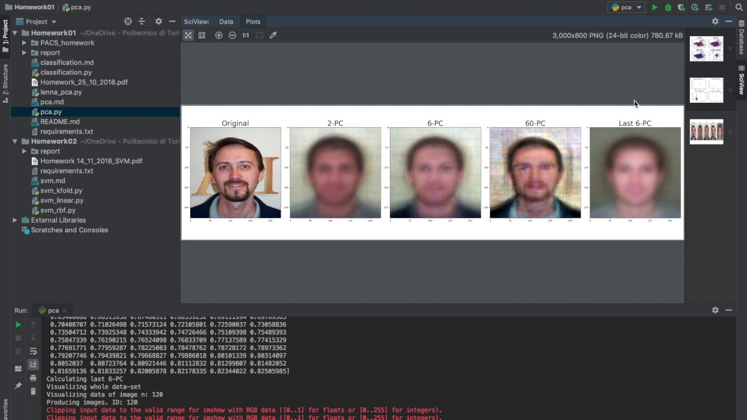Locate current file in Project tree
This screenshot has height=420, width=747.
point(128,22)
